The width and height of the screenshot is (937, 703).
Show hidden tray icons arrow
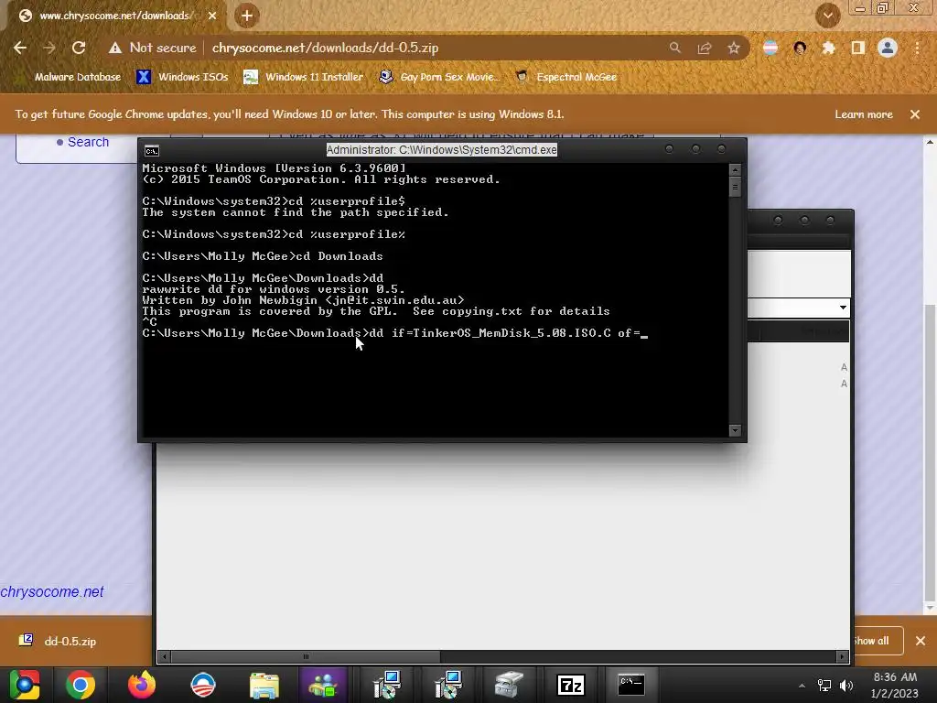click(x=802, y=686)
